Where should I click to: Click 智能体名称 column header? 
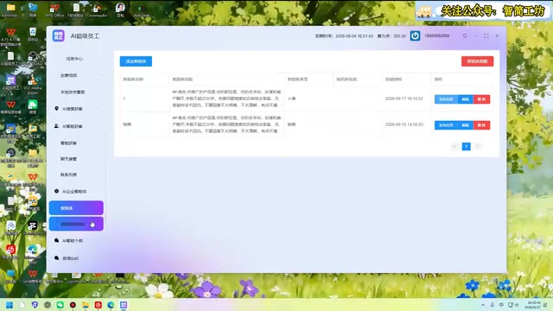pos(133,79)
